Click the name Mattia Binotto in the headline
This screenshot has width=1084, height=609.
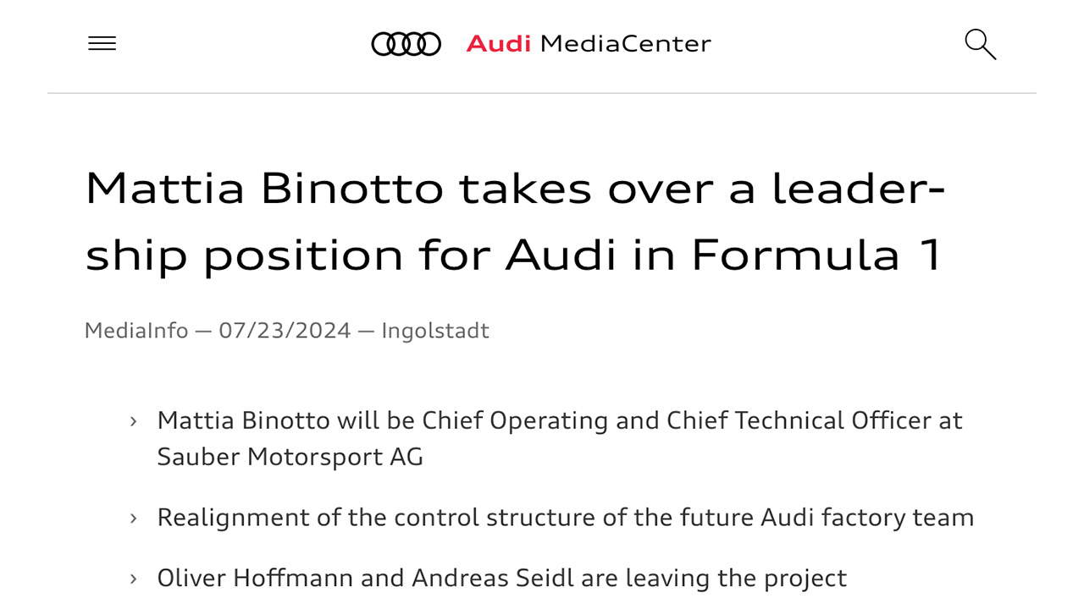264,188
